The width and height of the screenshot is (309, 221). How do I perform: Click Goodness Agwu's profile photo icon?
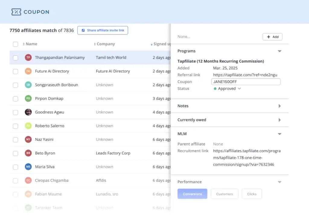(x=28, y=112)
